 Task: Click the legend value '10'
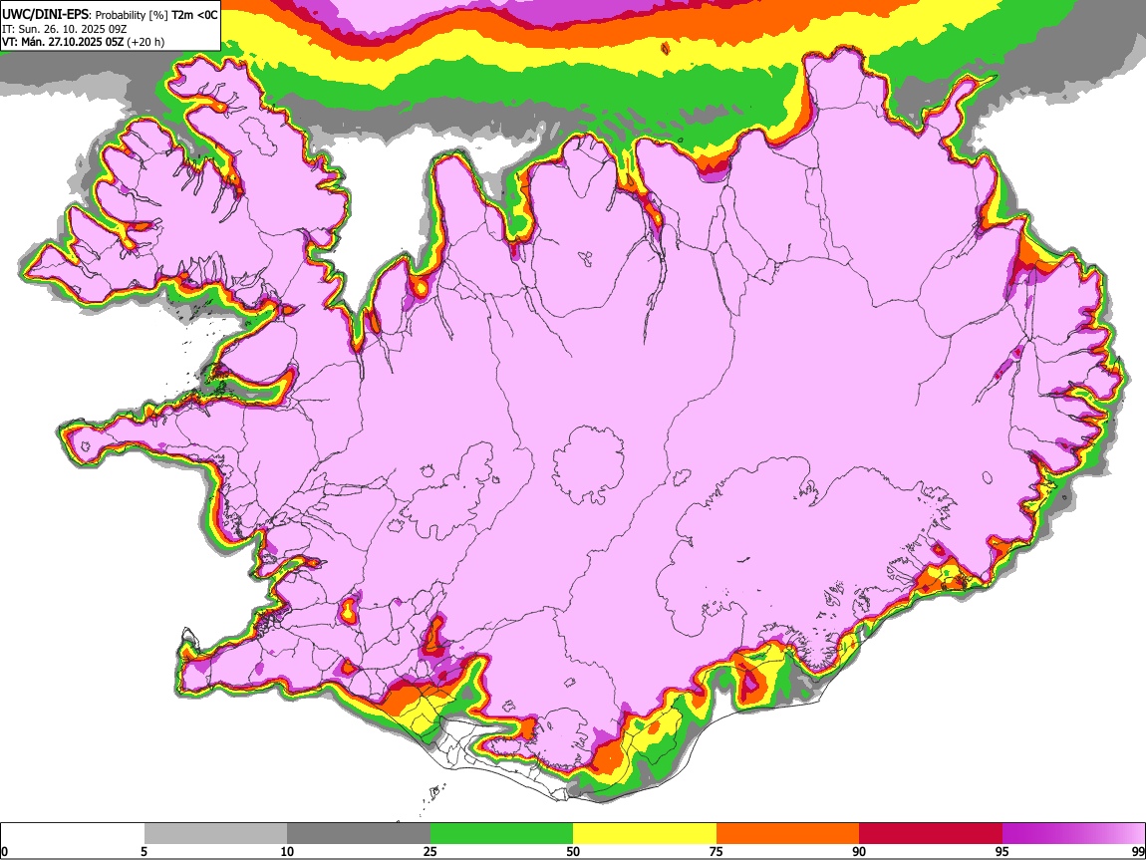pyautogui.click(x=287, y=852)
